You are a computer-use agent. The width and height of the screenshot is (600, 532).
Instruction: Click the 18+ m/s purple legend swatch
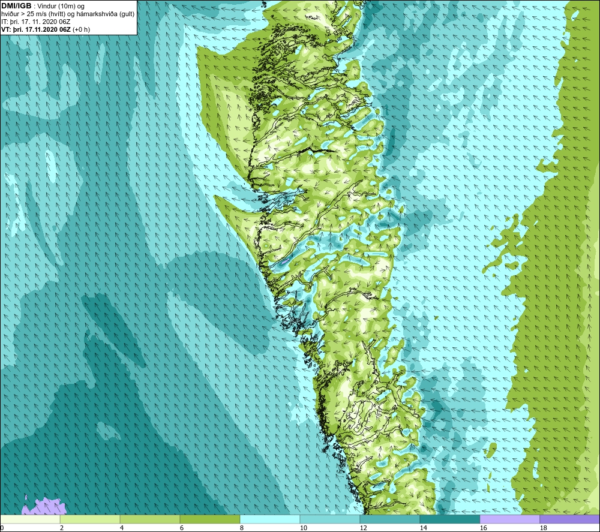point(570,519)
